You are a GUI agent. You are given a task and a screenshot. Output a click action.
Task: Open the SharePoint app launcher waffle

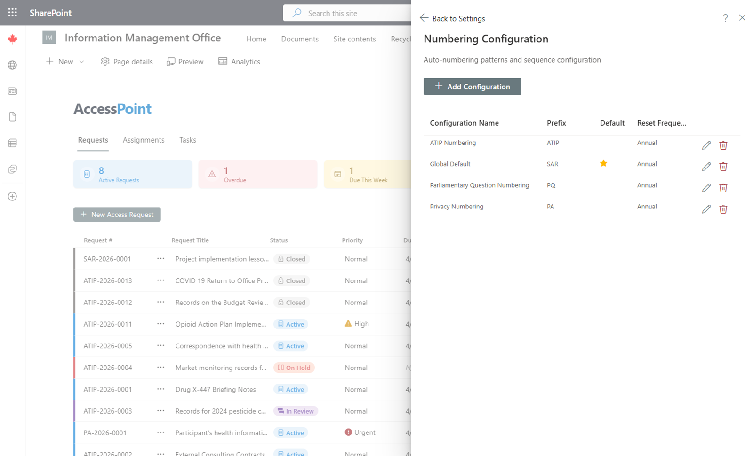coord(13,13)
